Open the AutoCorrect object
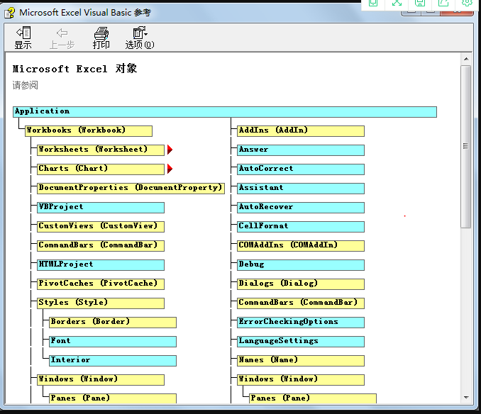 pos(301,169)
